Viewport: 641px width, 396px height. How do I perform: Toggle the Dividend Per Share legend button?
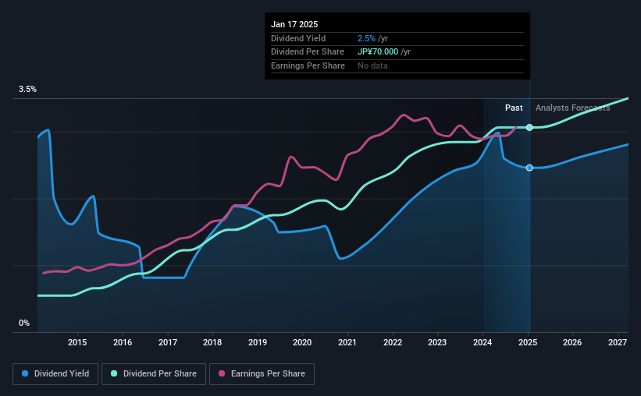[x=154, y=374]
